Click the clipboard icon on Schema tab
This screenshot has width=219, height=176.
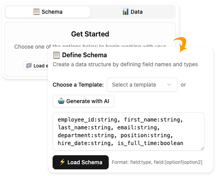coord(36,12)
